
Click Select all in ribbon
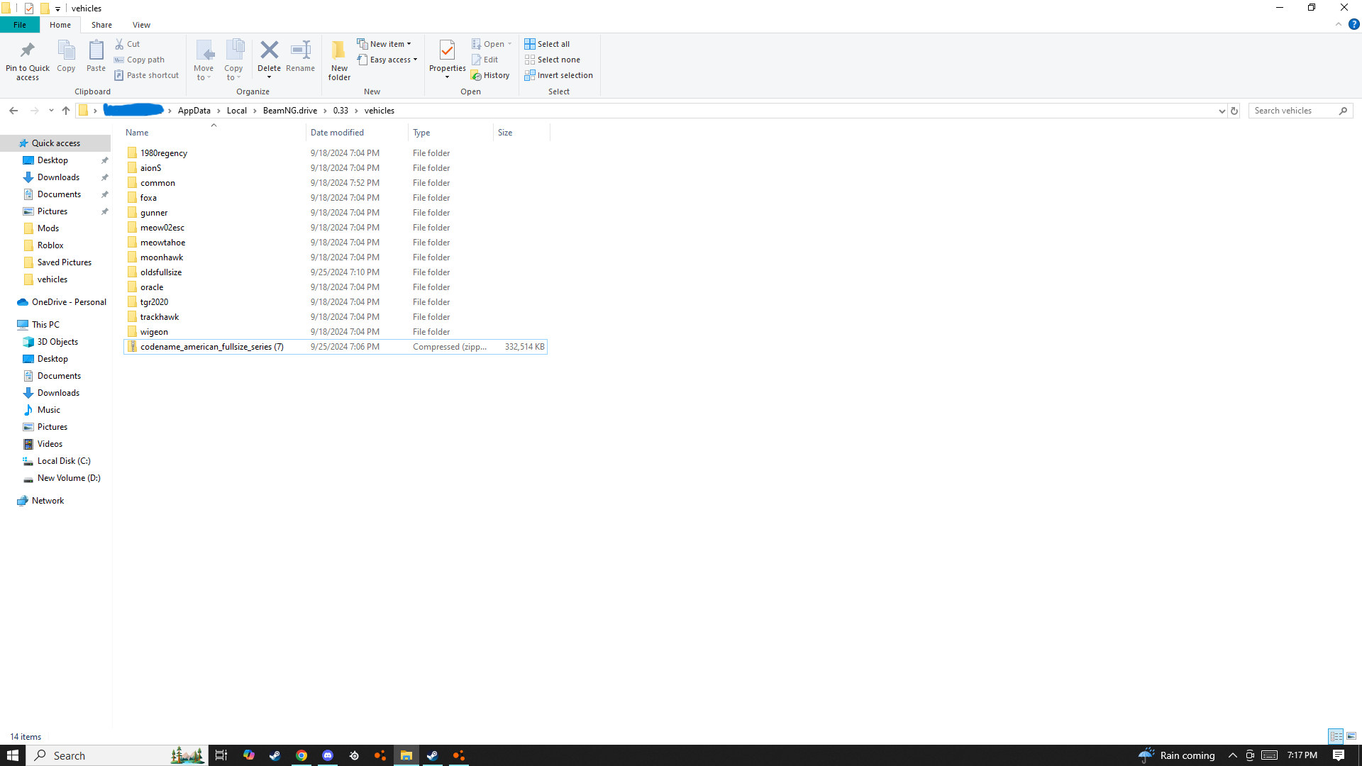tap(547, 44)
